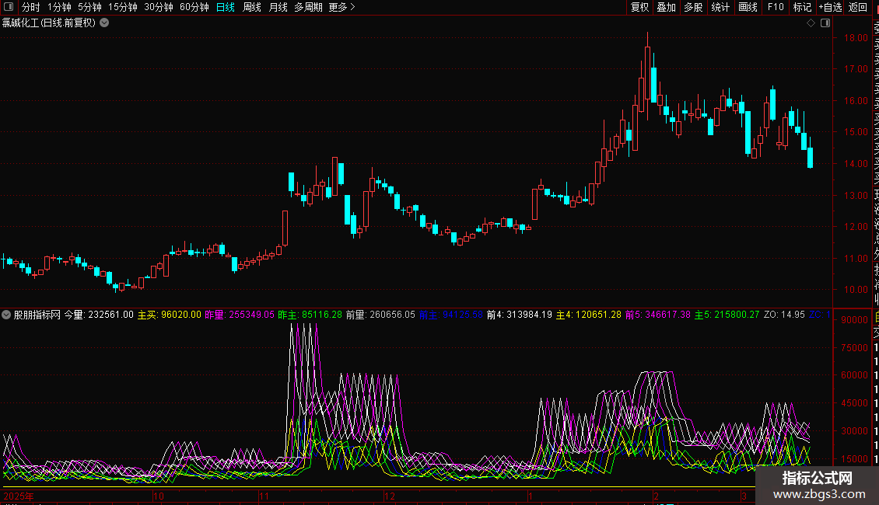Image resolution: width=879 pixels, height=505 pixels.
Task: Click the 昨主: 85116.28 value
Action: coord(310,315)
